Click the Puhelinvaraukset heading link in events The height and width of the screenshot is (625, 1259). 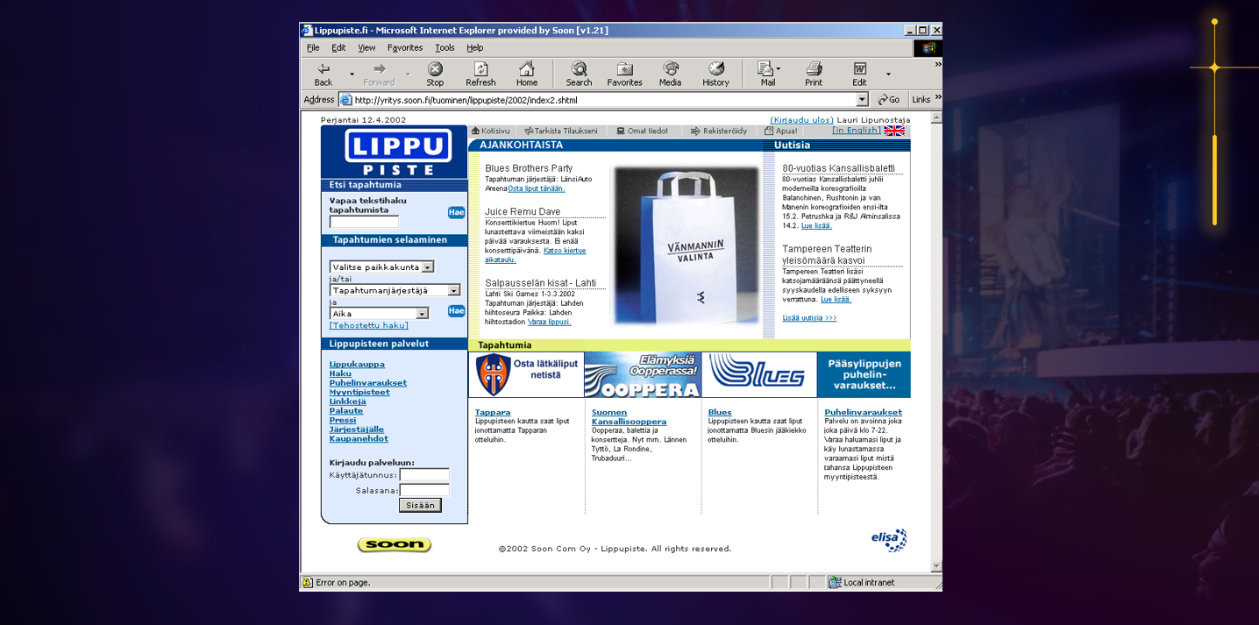(863, 412)
